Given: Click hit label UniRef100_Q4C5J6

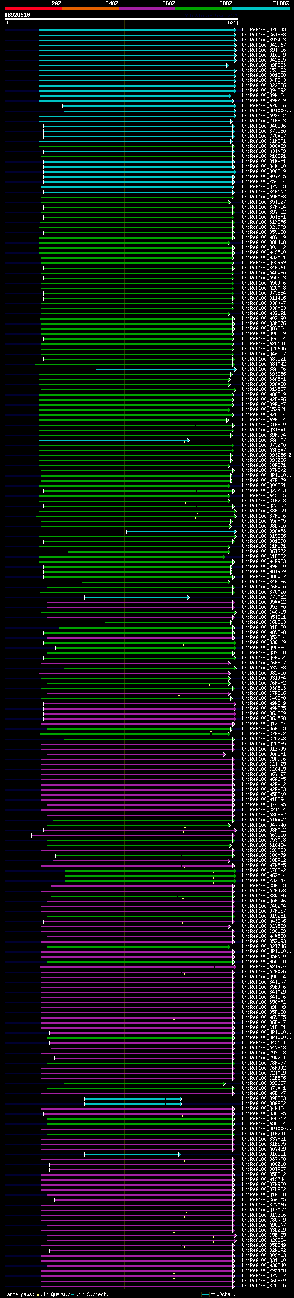Looking at the screenshot, I should coord(264,126).
